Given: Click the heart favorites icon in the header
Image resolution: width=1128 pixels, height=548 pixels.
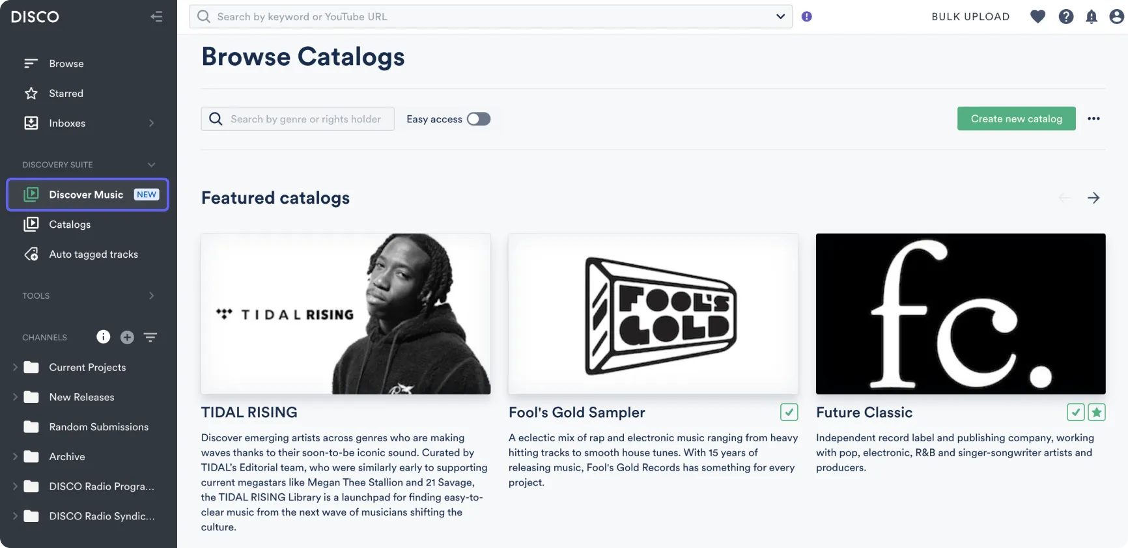Looking at the screenshot, I should tap(1037, 16).
